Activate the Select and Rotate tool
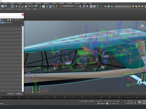Image resolution: width=146 pixels, height=109 pixels. tap(19, 6)
